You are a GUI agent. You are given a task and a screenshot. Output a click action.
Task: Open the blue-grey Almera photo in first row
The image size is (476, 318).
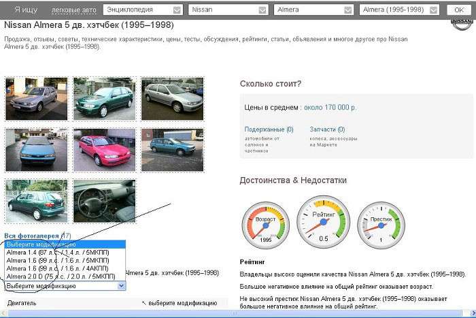tap(37, 99)
